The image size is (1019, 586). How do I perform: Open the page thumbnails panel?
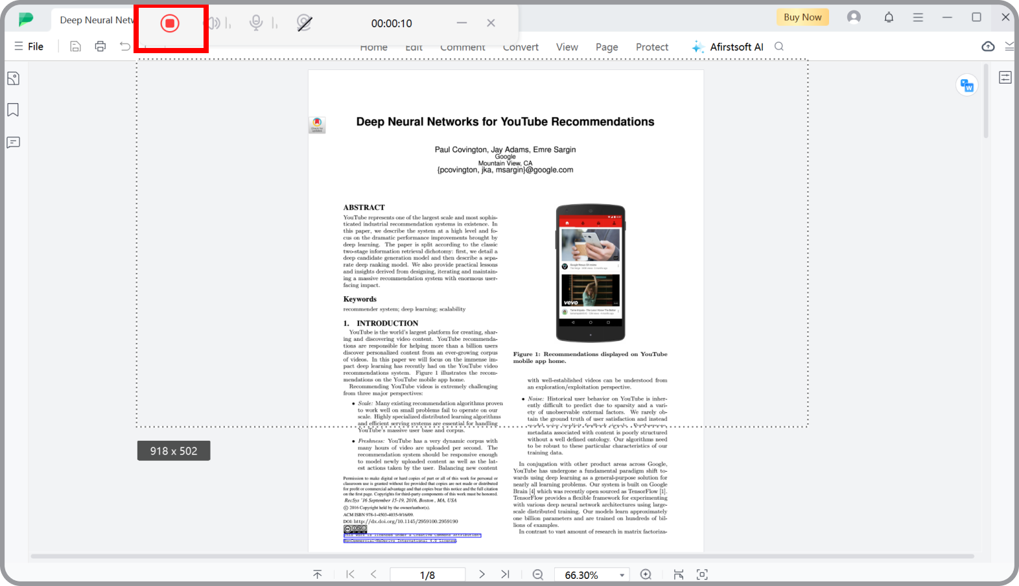pyautogui.click(x=13, y=79)
